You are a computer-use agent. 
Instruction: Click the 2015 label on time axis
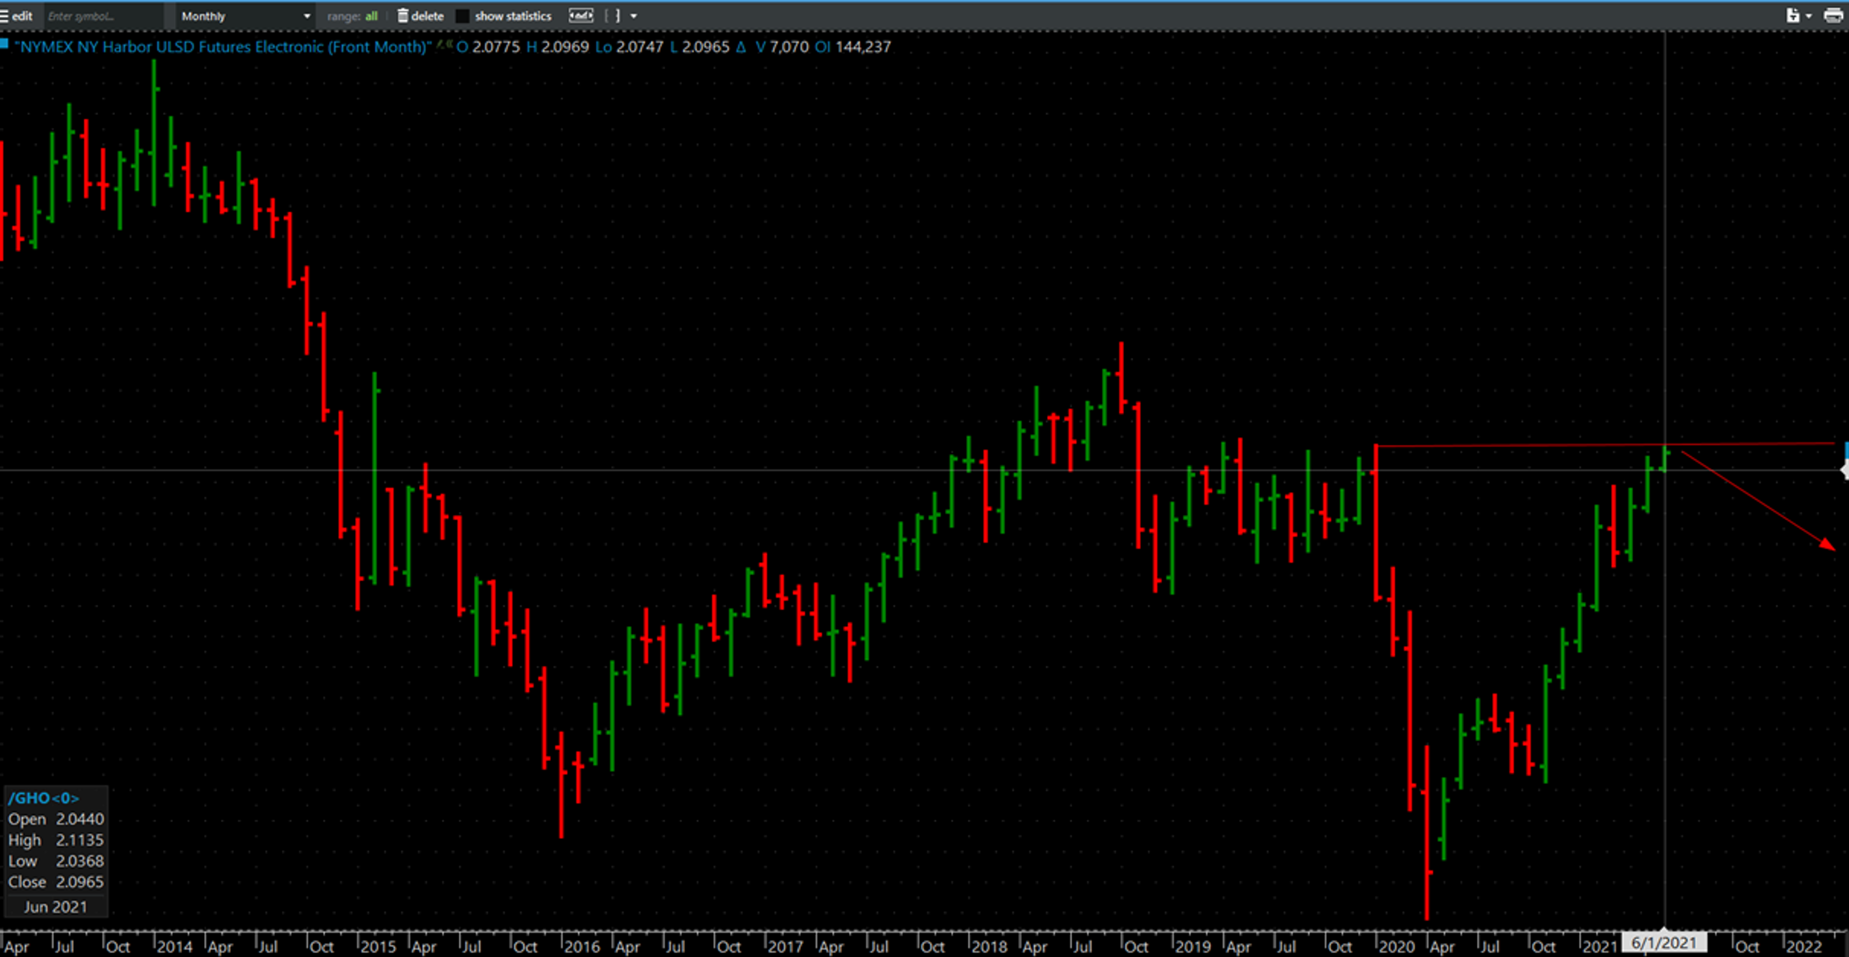[378, 946]
